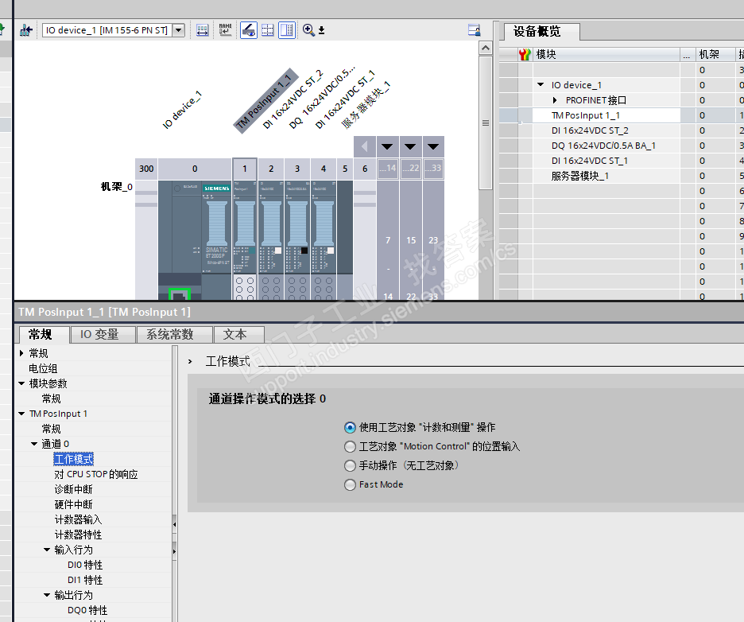Screen dimensions: 744x622
Task: Select 工作模式 in the tree
Action: (74, 459)
